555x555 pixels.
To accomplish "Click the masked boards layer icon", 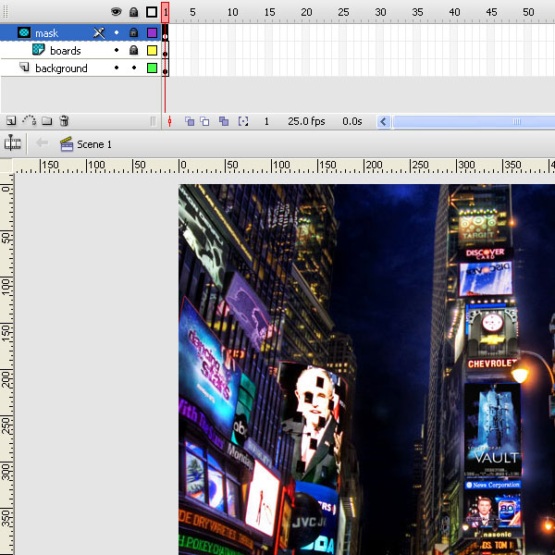I will [x=38, y=50].
